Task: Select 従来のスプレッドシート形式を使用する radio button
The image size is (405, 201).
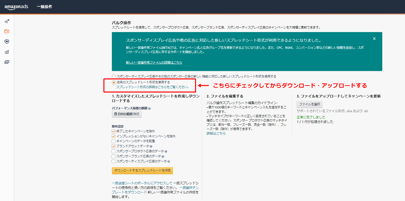Action: tap(114, 82)
